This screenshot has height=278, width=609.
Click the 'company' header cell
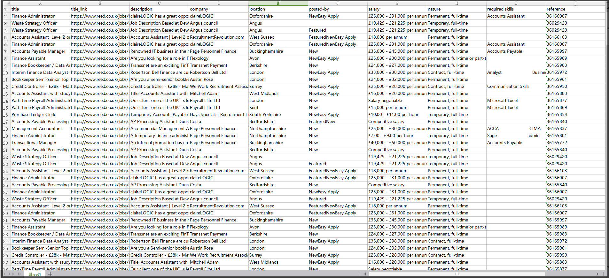pos(219,9)
